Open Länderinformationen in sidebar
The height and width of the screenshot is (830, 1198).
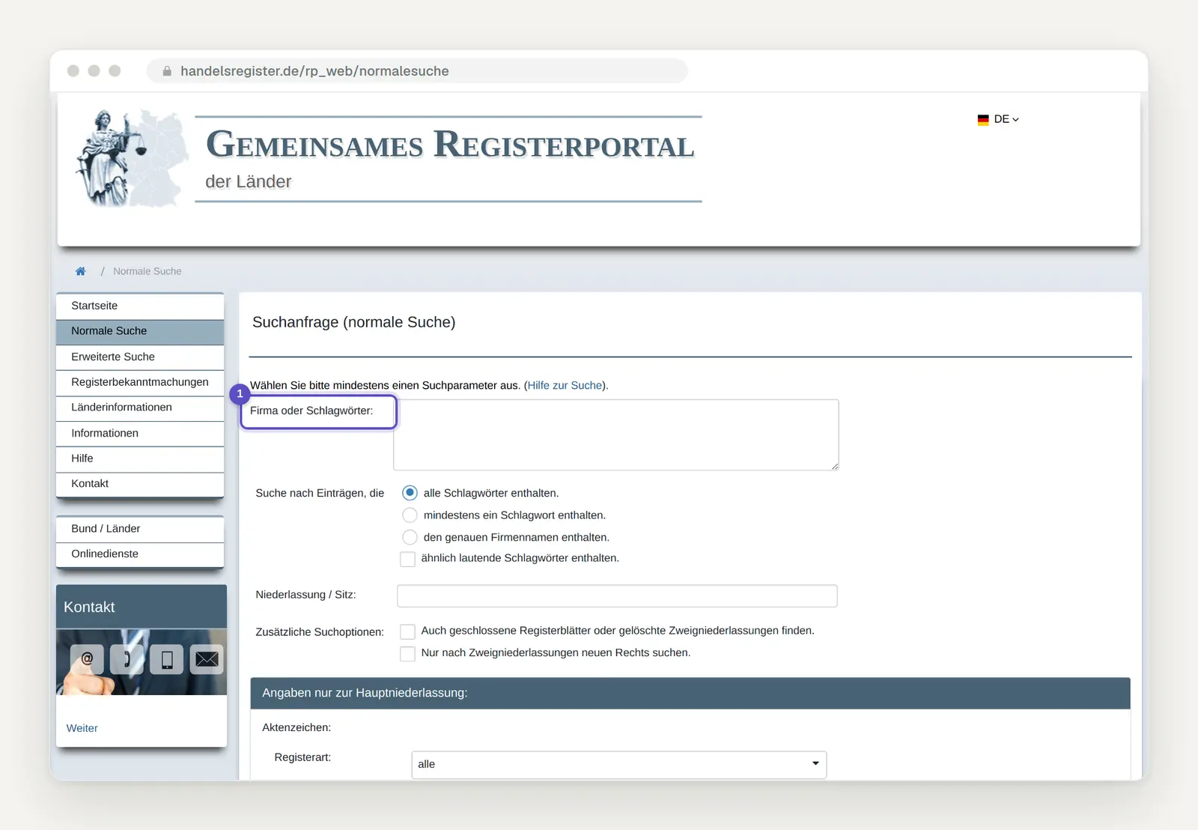[x=140, y=408]
